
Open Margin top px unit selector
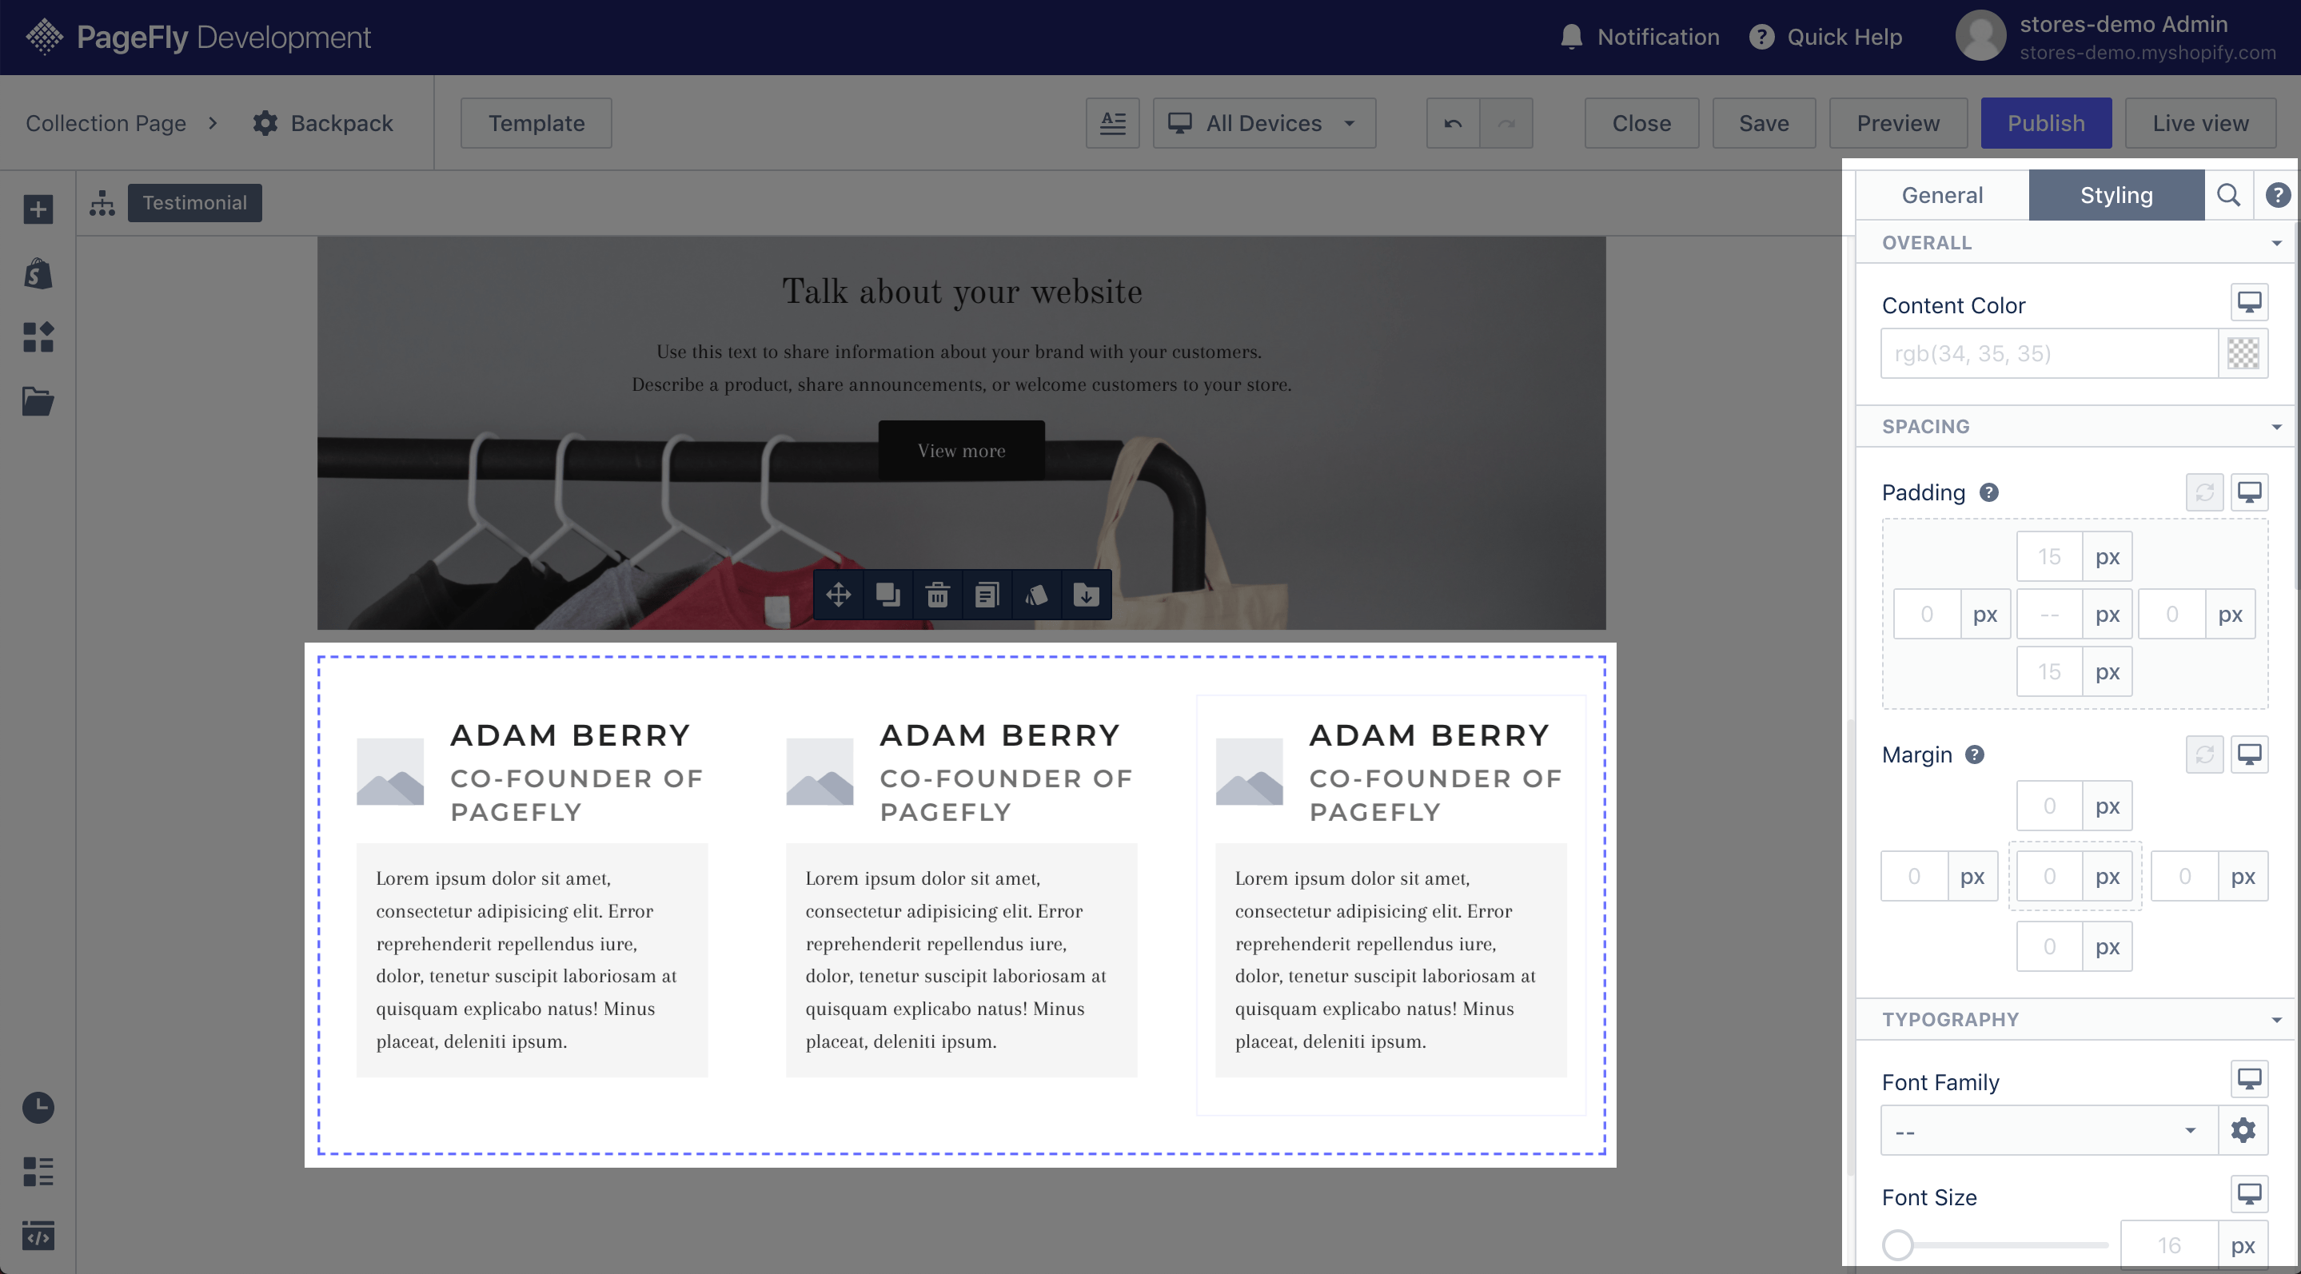(2108, 806)
